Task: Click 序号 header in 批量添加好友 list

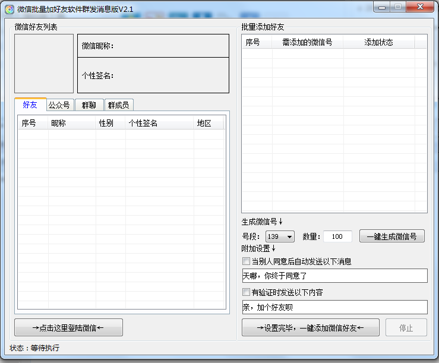Action: tap(257, 42)
